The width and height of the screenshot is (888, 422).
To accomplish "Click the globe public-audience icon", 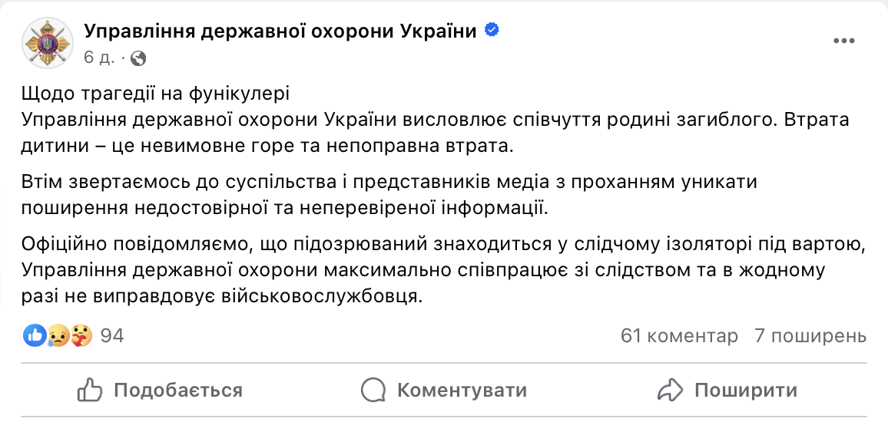I will pyautogui.click(x=138, y=58).
